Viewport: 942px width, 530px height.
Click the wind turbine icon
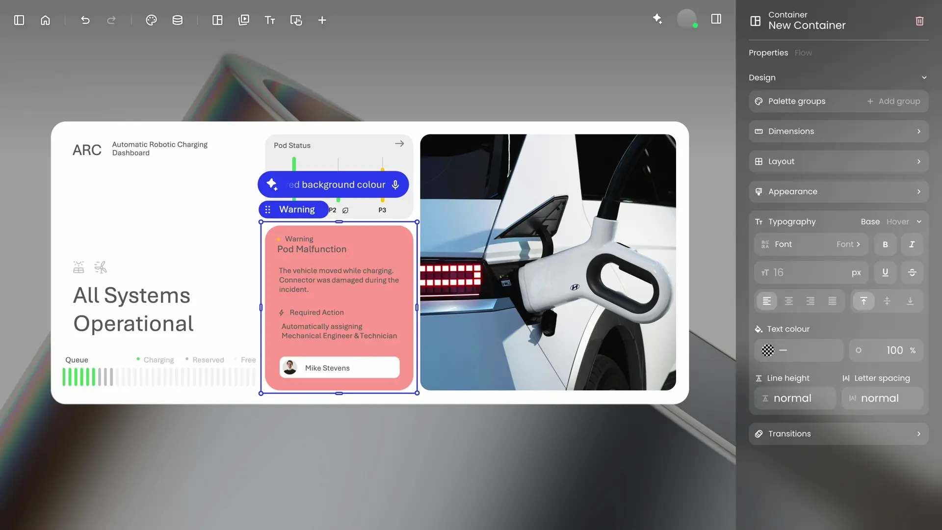coord(101,267)
